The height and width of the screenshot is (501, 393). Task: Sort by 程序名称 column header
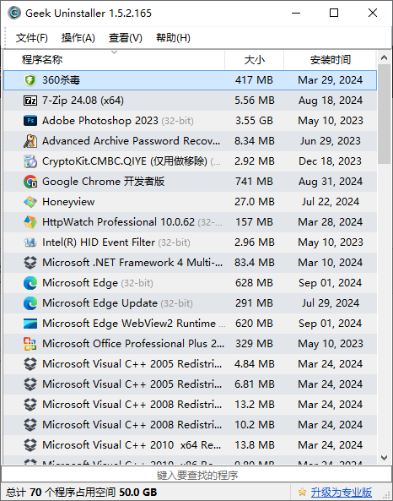point(114,60)
